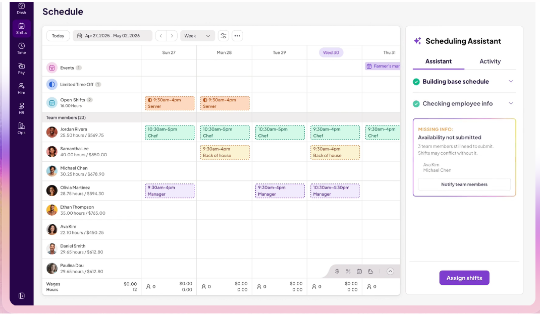
Task: Click the Scheduling Assistant sparkle icon
Action: click(417, 41)
